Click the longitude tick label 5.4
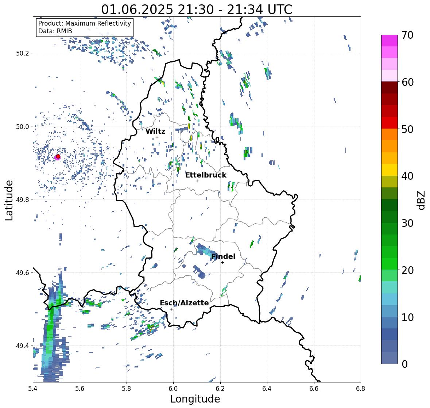Image resolution: width=430 pixels, height=408 pixels. coord(33,389)
